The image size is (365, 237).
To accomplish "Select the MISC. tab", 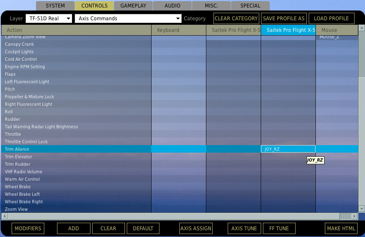I will point(211,6).
